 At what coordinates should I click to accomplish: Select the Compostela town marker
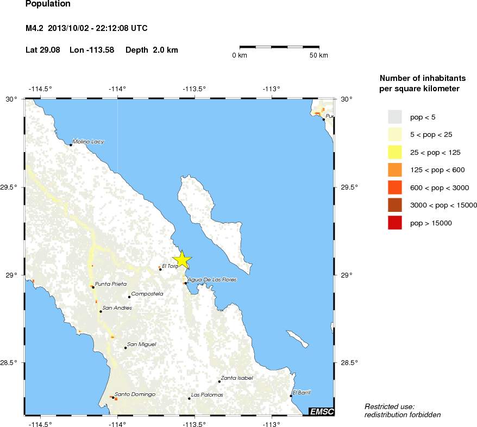click(129, 297)
